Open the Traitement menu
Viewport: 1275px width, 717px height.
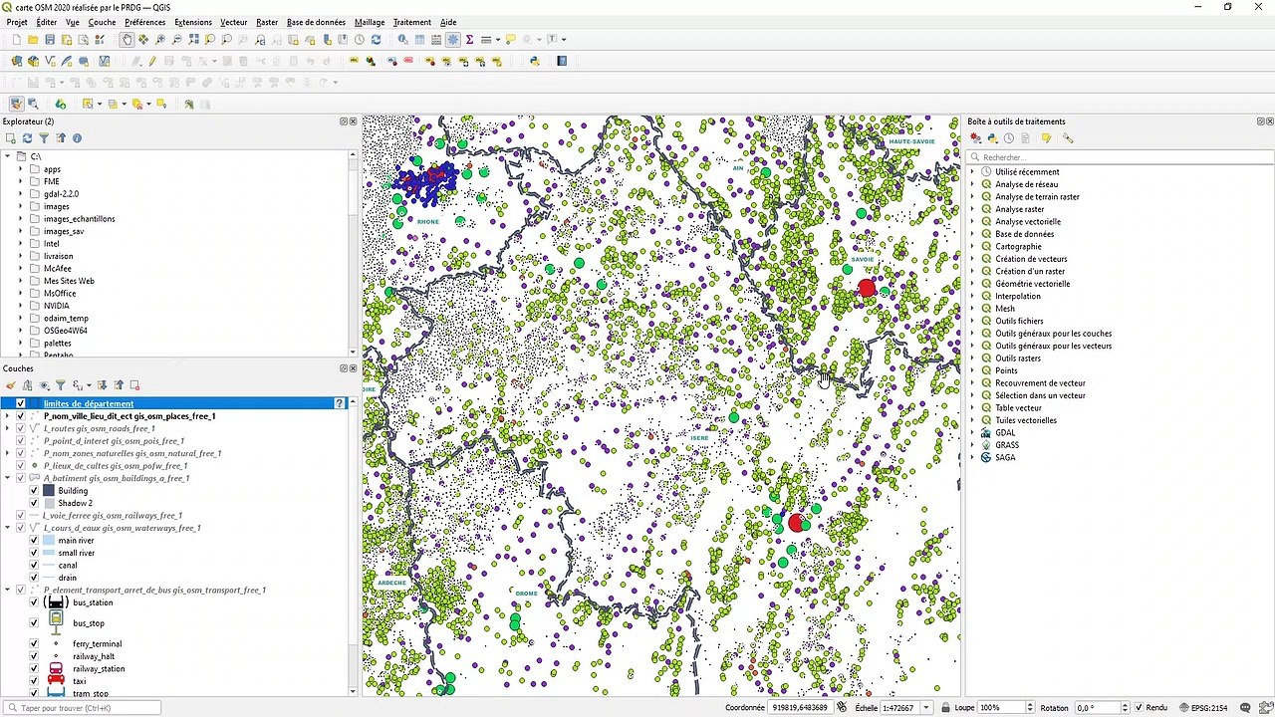(x=411, y=22)
